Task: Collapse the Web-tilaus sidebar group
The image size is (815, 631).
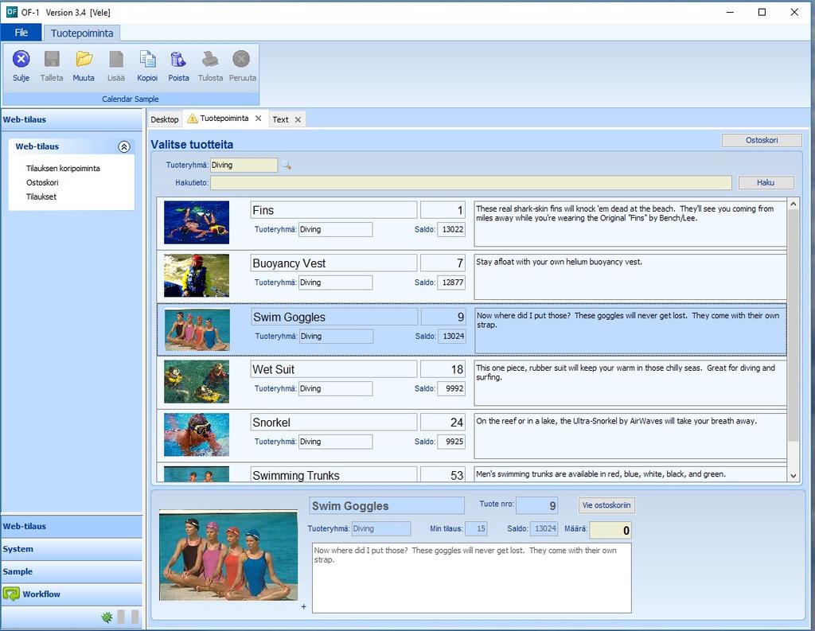Action: (x=123, y=146)
